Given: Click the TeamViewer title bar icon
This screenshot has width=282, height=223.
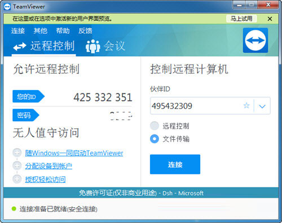Looking at the screenshot, I should click(7, 7).
